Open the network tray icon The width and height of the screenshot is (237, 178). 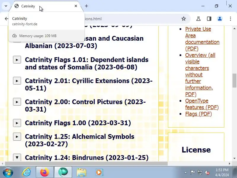200,172
